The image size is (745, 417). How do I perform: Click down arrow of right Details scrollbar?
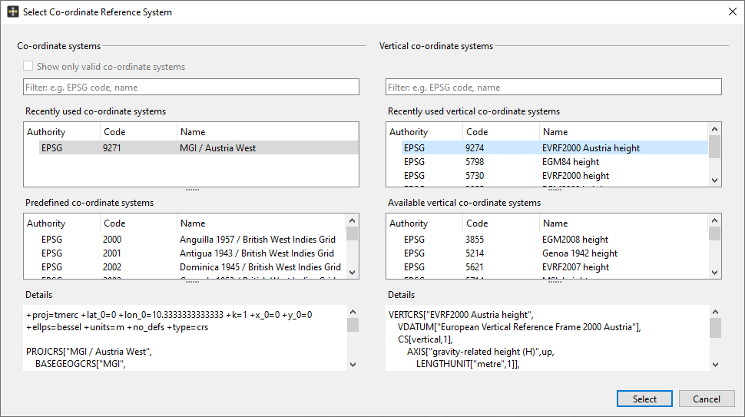click(716, 365)
